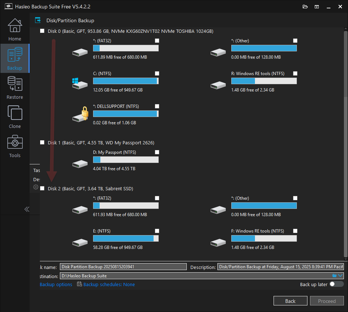Click the Disk 2 FAT32 drive icon
The image size is (348, 312).
[80, 210]
